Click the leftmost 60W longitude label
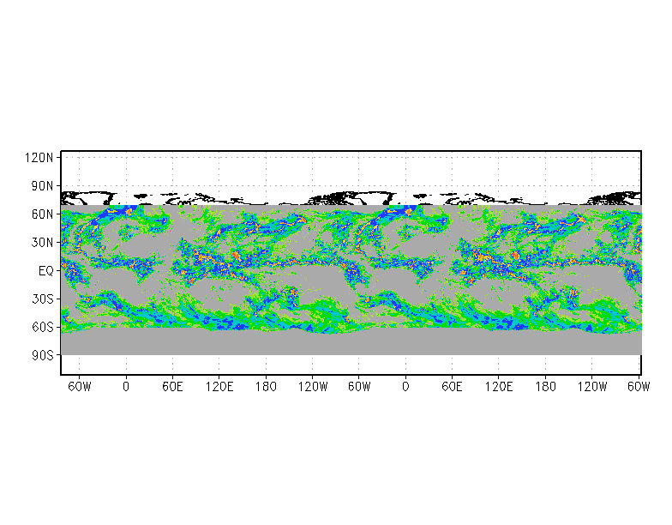 [79, 386]
